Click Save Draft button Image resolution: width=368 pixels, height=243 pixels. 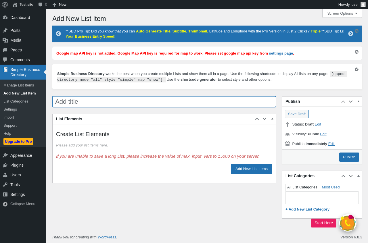[x=297, y=114]
